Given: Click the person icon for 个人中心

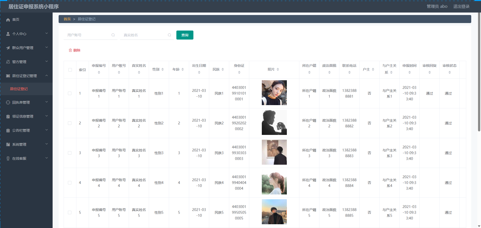Looking at the screenshot, I should pyautogui.click(x=8, y=34).
